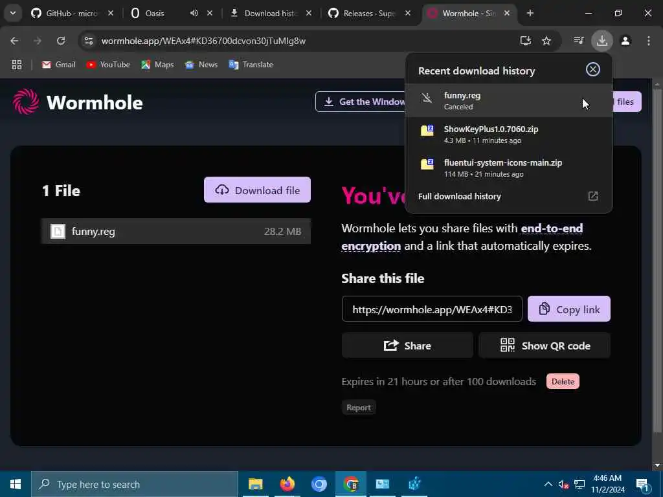
Task: Close the Oasis tab
Action: [210, 13]
